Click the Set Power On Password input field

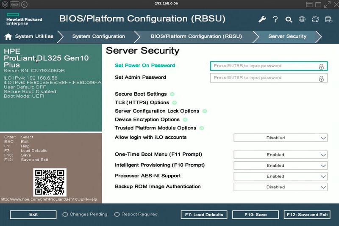tap(269, 66)
